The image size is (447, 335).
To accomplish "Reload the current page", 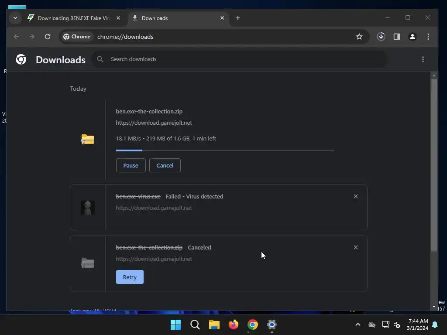I will [48, 37].
